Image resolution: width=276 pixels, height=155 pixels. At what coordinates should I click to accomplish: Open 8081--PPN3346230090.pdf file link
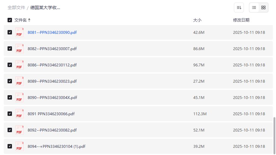click(52, 33)
